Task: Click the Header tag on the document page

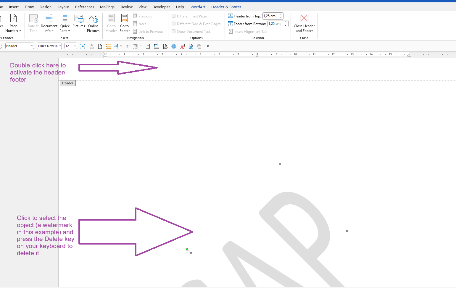Action: click(67, 83)
